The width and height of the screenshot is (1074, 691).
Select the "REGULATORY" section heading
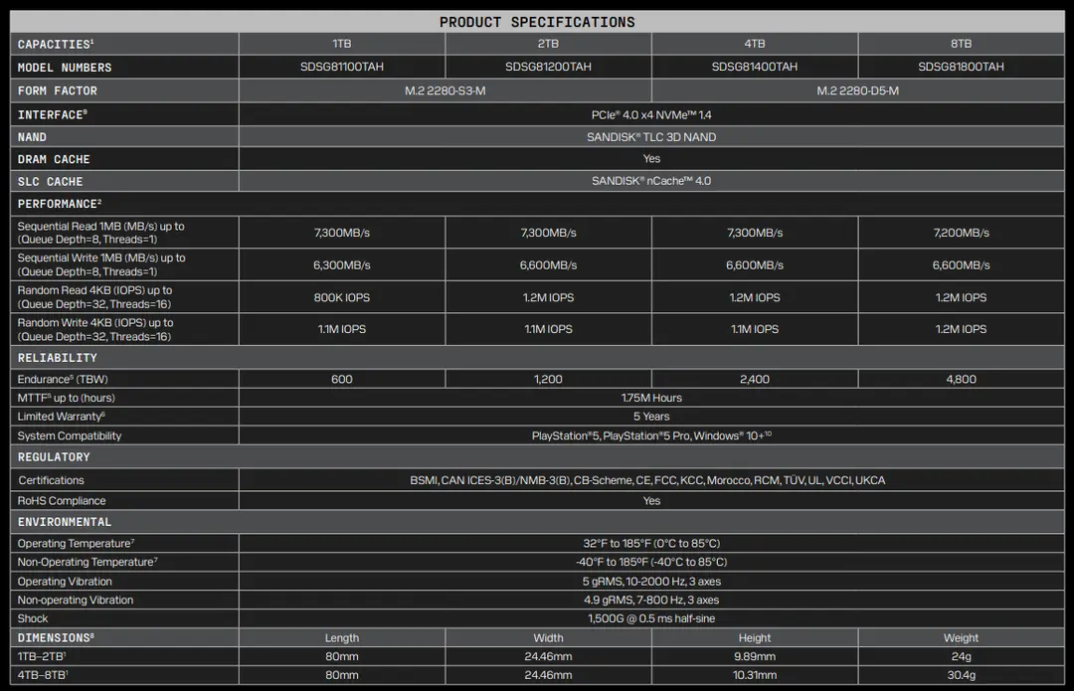(54, 456)
